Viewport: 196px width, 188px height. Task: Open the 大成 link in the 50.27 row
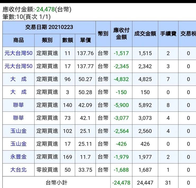19,79
